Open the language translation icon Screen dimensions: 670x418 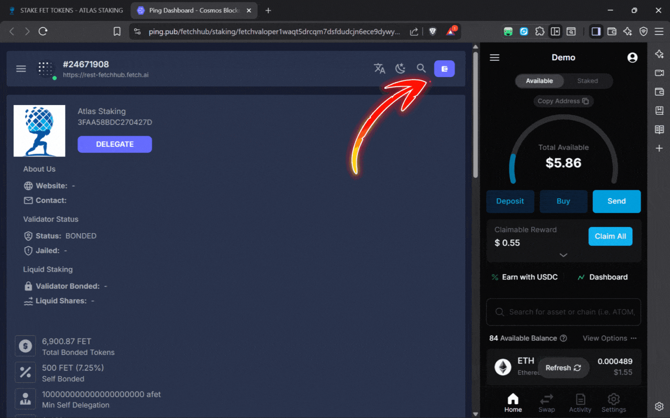pos(379,68)
